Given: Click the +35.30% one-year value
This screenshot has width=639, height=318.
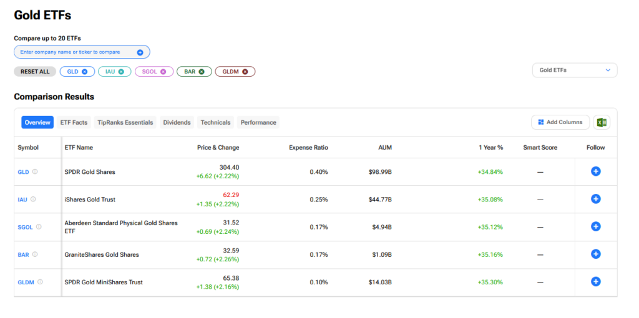Looking at the screenshot, I should click(x=490, y=282).
